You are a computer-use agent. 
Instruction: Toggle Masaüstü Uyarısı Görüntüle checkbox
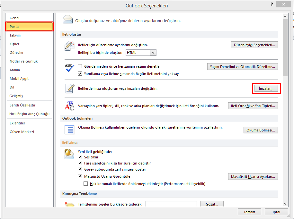point(80,176)
